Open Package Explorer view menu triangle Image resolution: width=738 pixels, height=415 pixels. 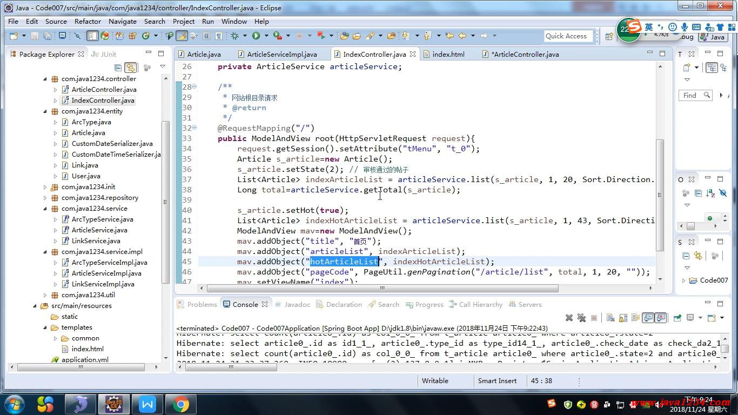point(163,67)
